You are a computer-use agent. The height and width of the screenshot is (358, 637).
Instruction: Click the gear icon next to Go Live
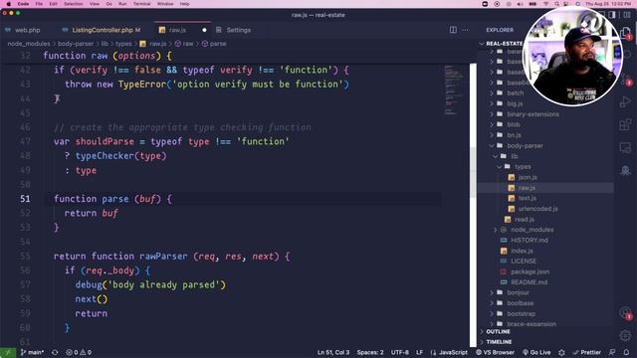click(561, 352)
